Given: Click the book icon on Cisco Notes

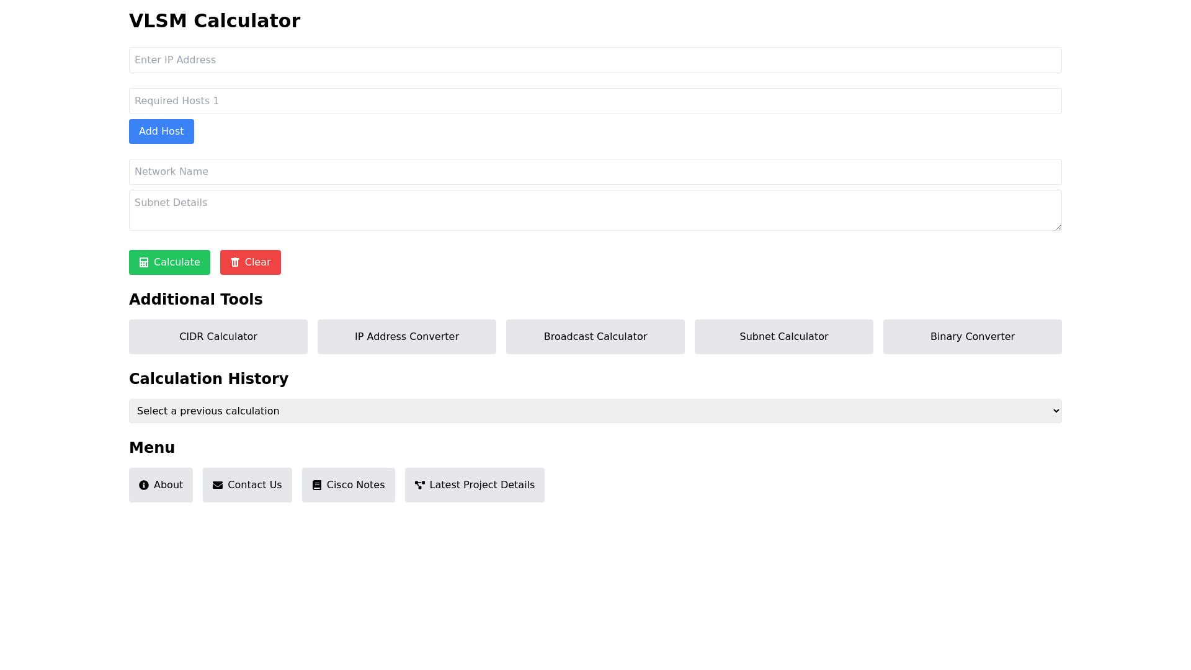Looking at the screenshot, I should click(316, 485).
